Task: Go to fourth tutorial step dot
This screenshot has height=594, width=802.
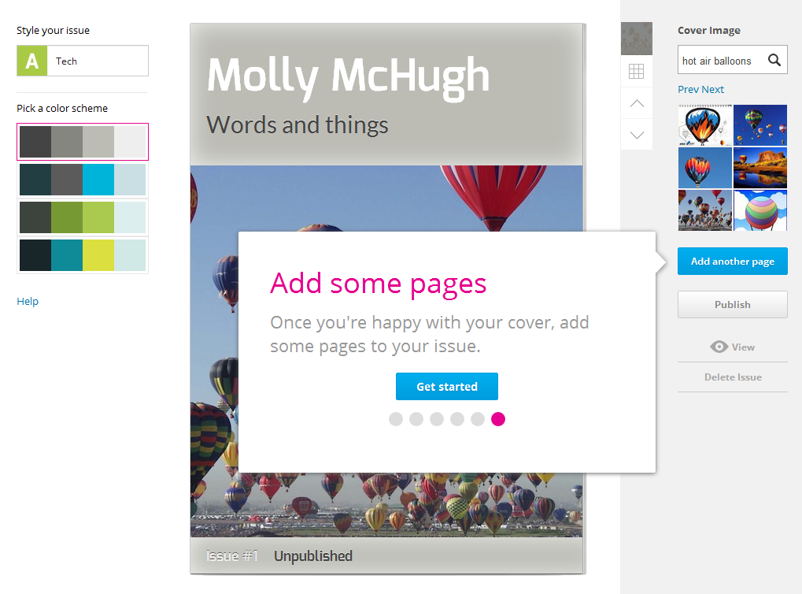Action: 457,419
